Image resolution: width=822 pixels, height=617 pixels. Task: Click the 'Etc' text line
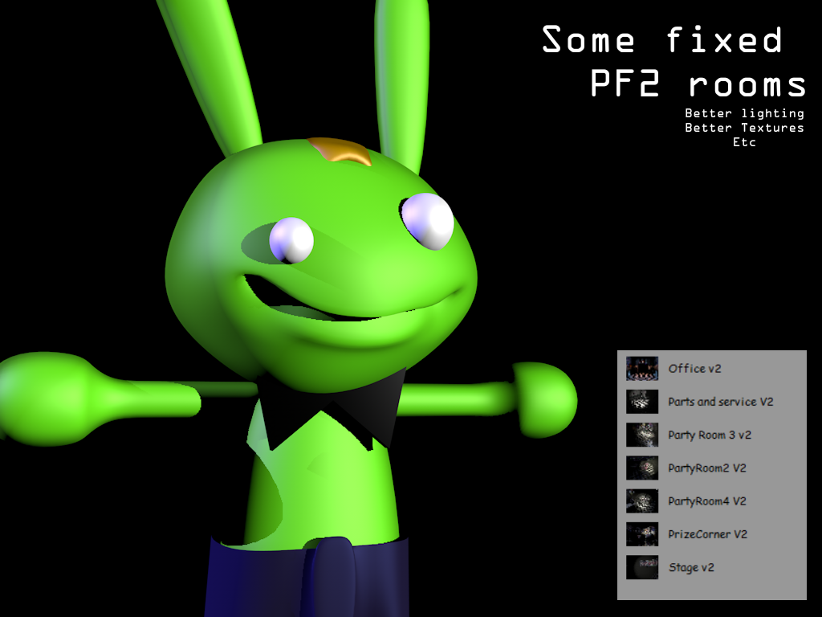744,141
